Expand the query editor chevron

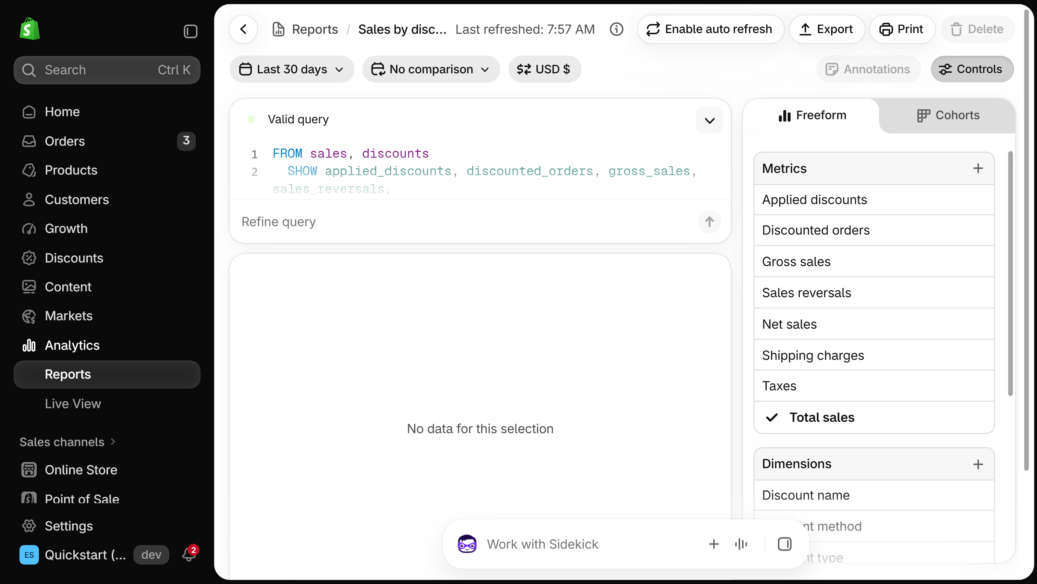(x=709, y=120)
